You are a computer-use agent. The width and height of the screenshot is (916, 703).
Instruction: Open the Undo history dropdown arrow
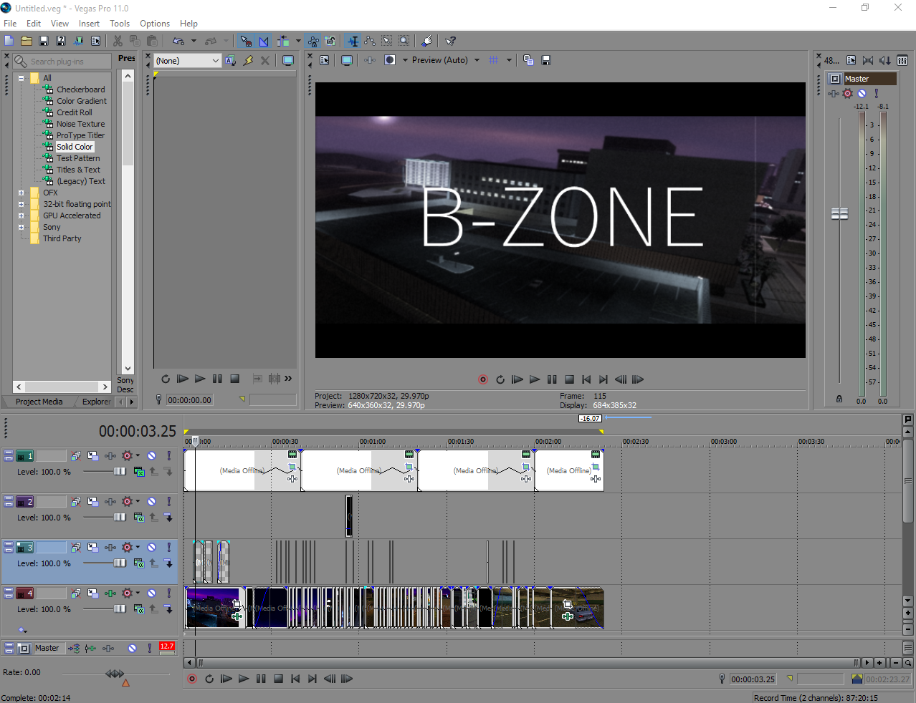(x=194, y=41)
